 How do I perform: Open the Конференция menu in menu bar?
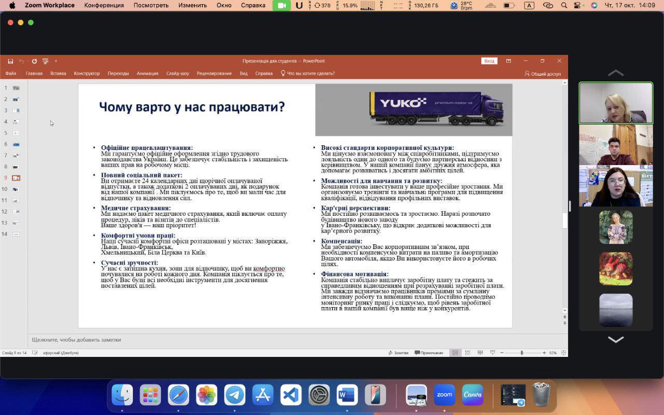104,5
